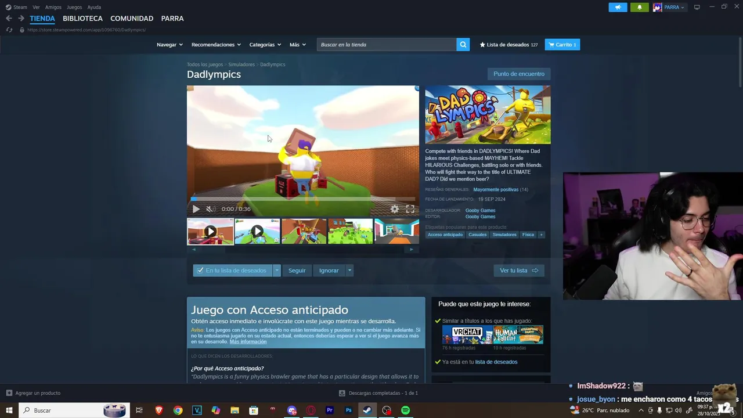Show hidden system tray icons
The width and height of the screenshot is (743, 418).
pyautogui.click(x=641, y=410)
